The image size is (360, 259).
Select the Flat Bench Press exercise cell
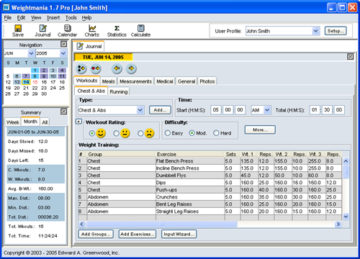(190, 161)
